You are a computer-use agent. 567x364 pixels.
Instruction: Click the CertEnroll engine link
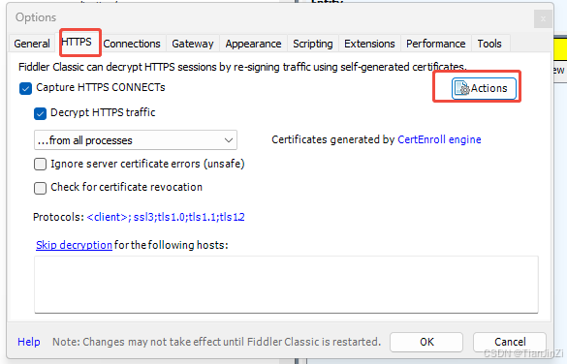439,139
